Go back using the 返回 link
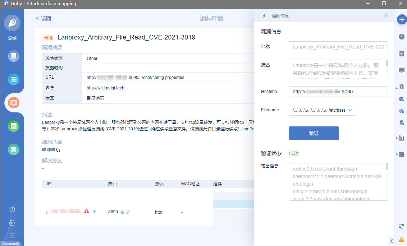The width and height of the screenshot is (407, 246). (44, 18)
